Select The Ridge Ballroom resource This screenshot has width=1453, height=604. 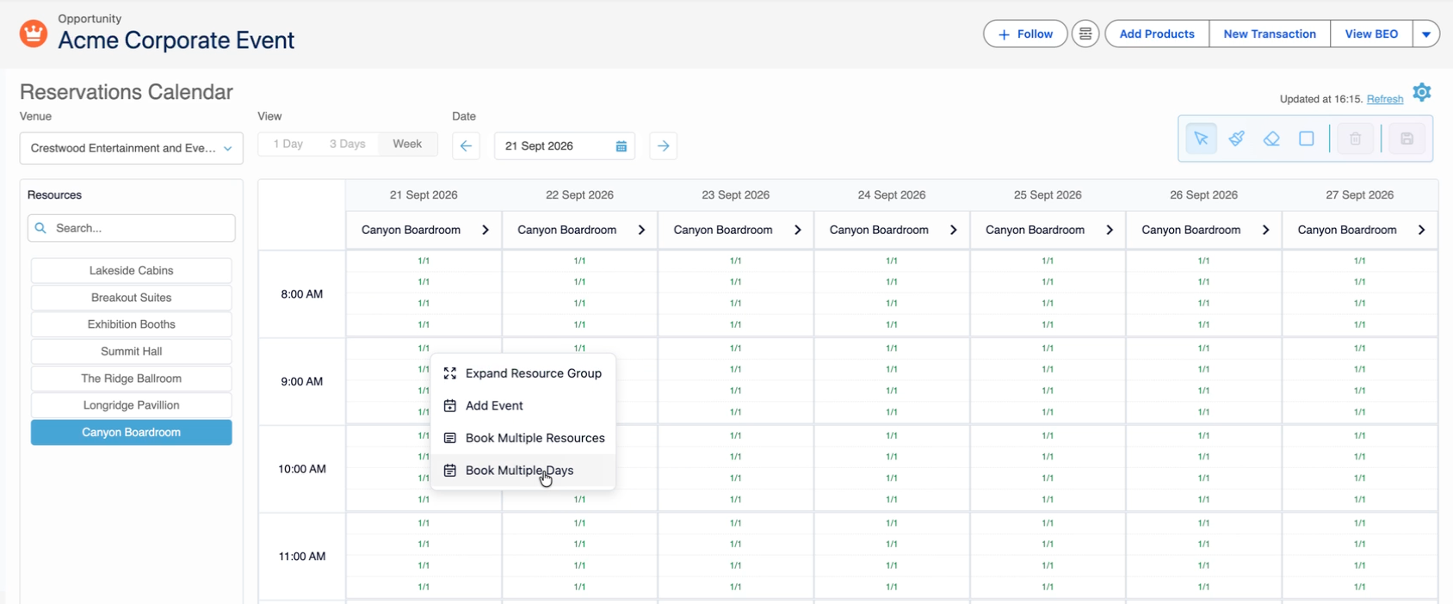coord(132,379)
